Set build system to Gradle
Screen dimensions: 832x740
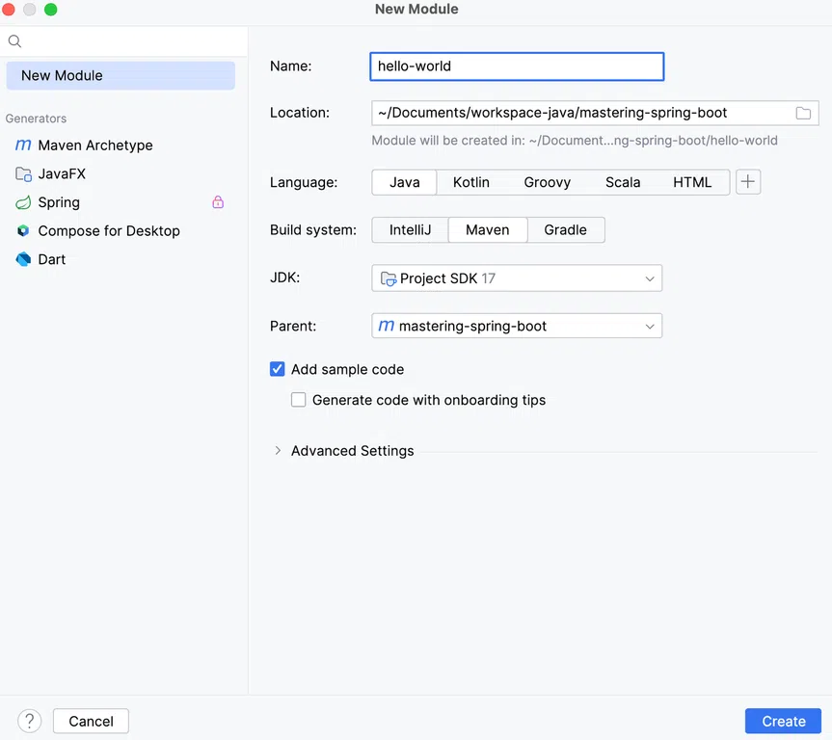coord(566,229)
